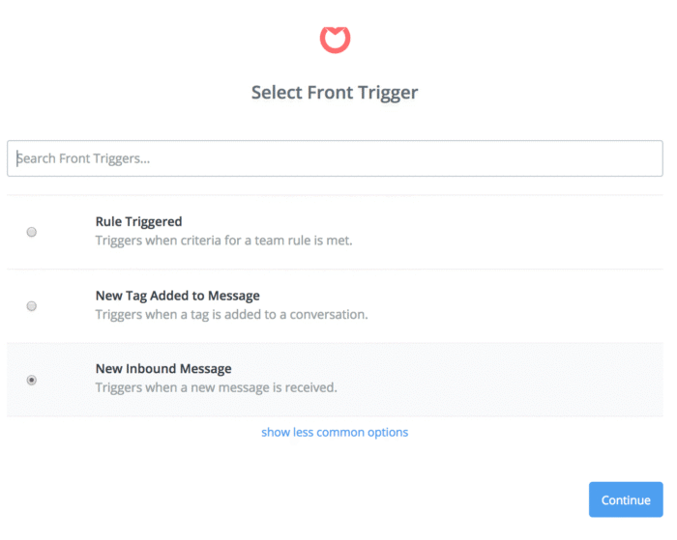
Task: Open the show less common options link
Action: point(335,432)
